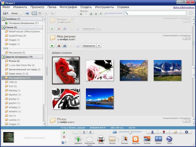The image size is (196, 147).
Task: Filter to show only movies
Action: tap(96, 14)
